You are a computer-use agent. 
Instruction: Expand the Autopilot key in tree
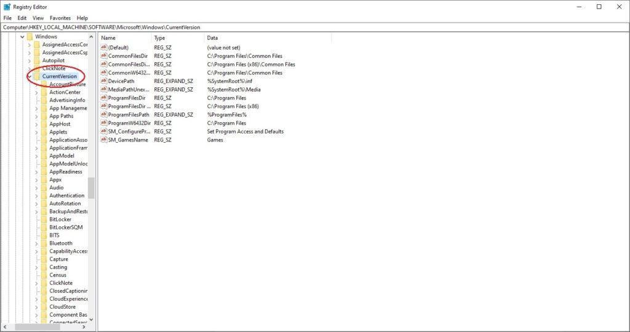coord(29,61)
